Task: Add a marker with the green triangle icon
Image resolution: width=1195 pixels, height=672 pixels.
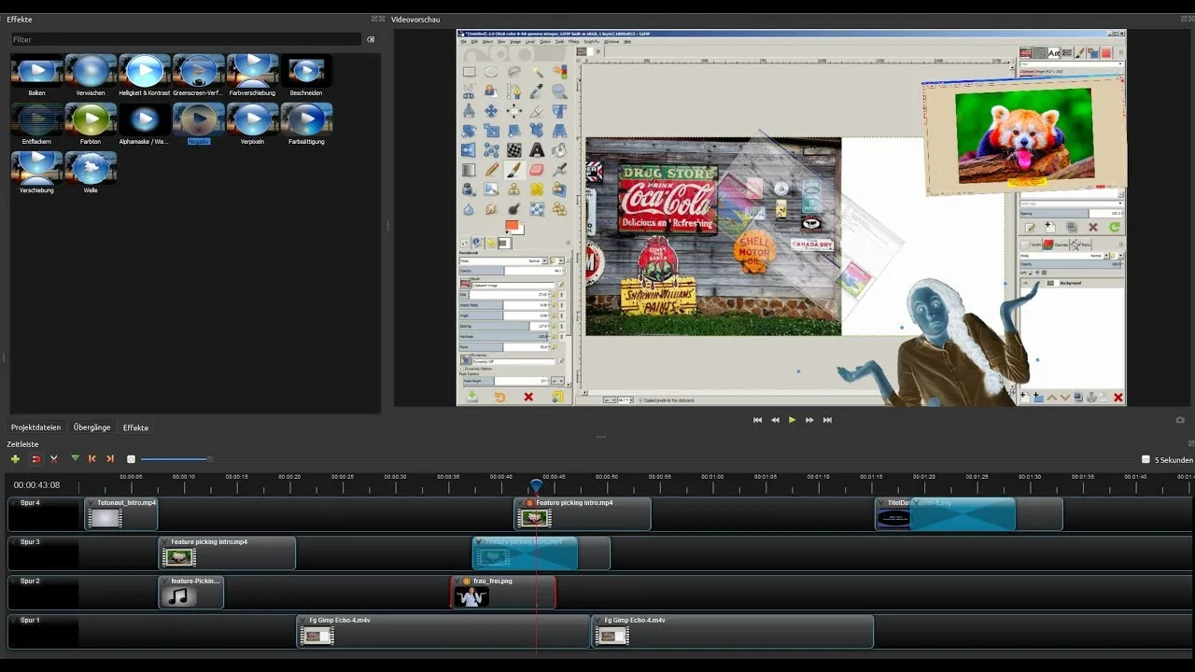Action: click(x=75, y=459)
